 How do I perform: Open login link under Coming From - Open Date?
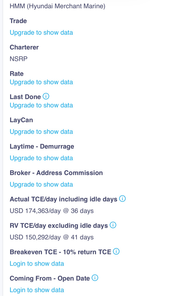(x=37, y=290)
